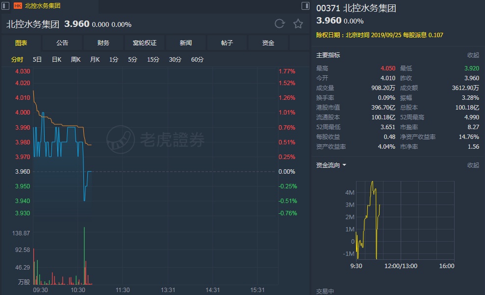
Task: Click the 每股收益 value 0.48
Action: click(389, 136)
